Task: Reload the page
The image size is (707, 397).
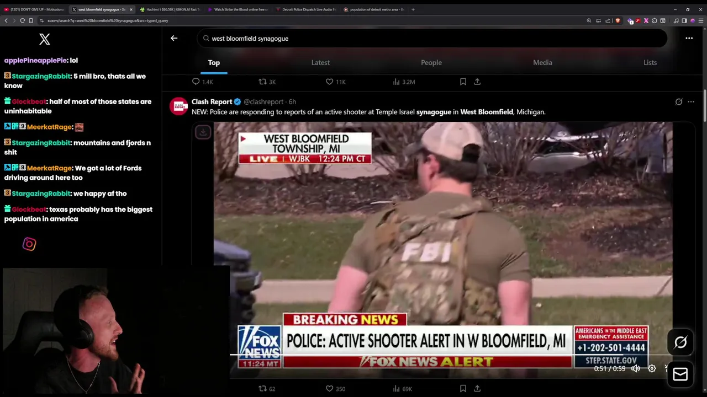Action: tap(22, 20)
